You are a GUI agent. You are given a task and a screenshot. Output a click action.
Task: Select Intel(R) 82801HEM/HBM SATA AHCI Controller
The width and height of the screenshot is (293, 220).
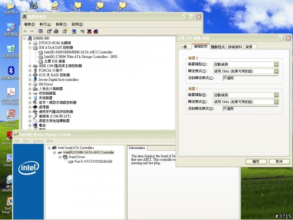78,52
